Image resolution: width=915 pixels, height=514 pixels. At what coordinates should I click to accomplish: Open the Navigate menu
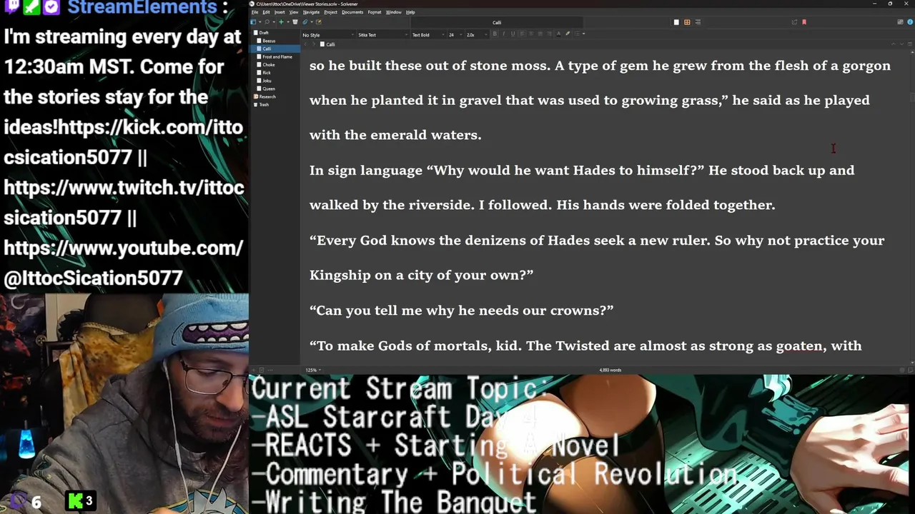311,12
